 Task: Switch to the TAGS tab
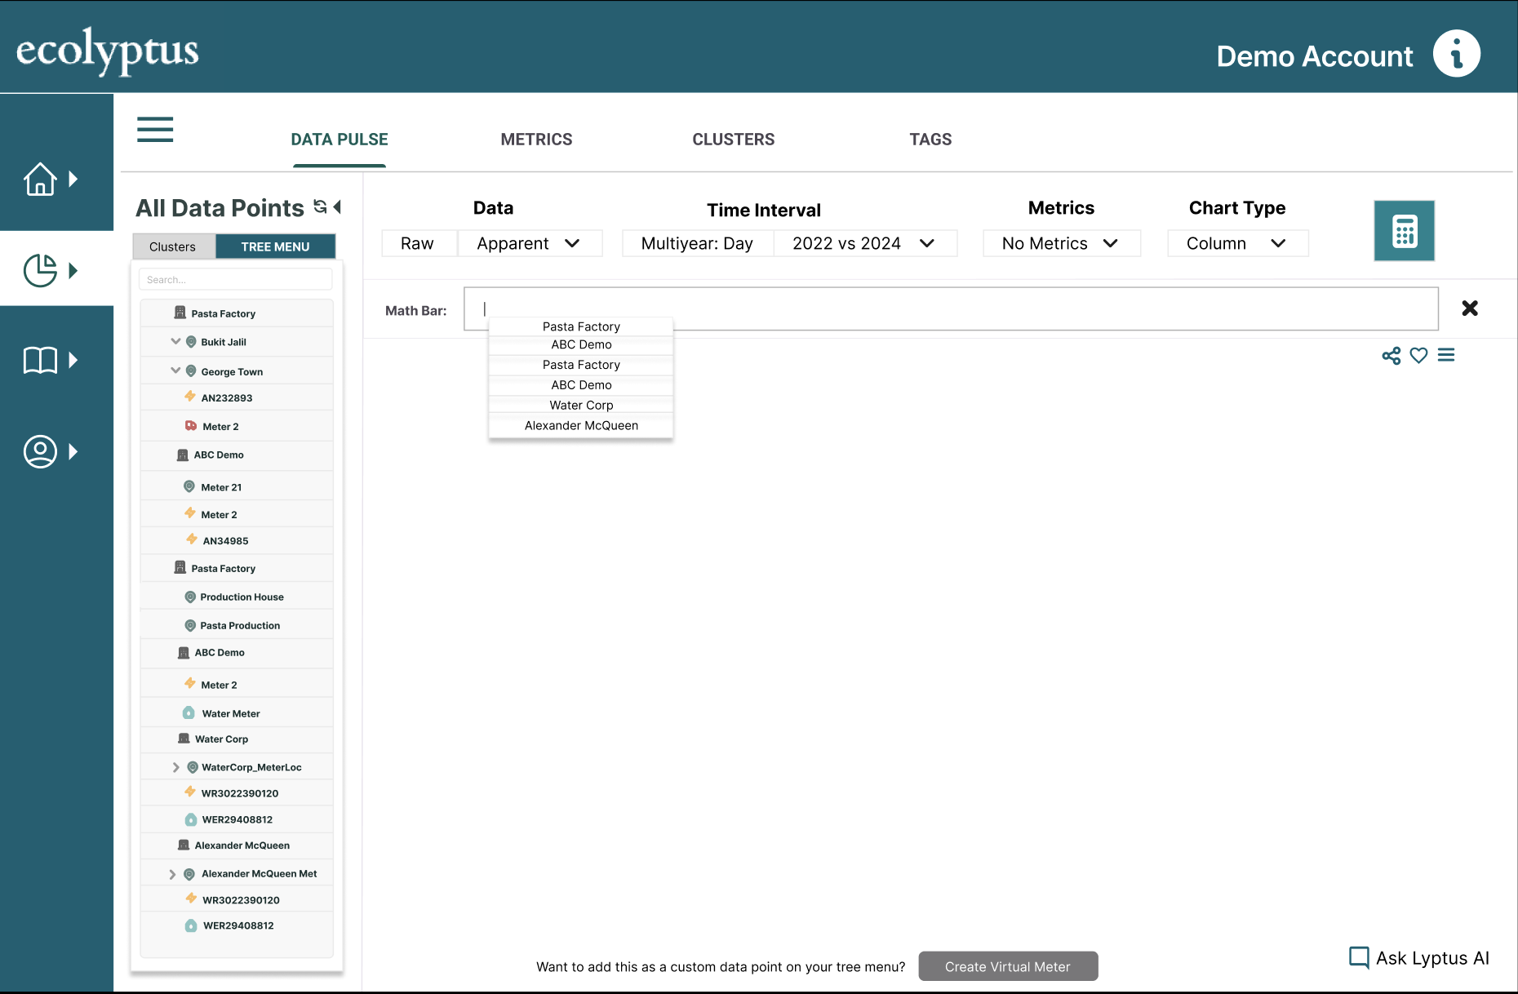click(930, 140)
